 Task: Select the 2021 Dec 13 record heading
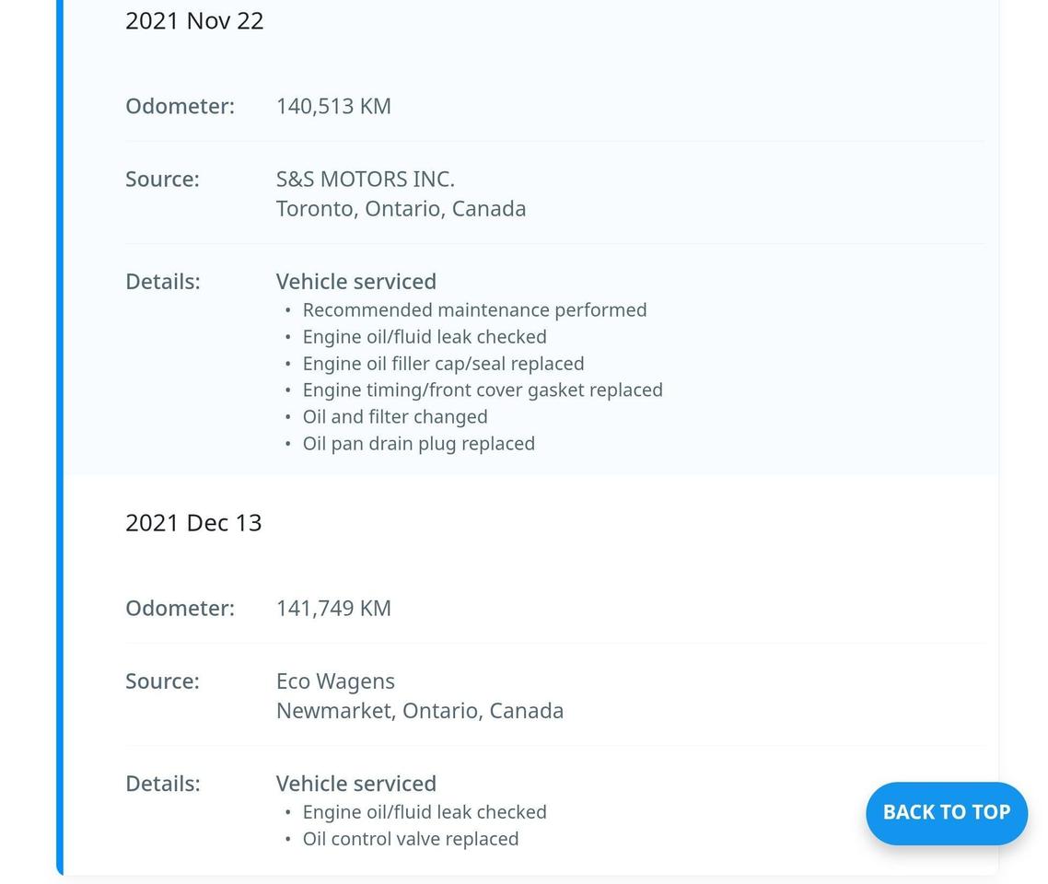click(x=193, y=522)
